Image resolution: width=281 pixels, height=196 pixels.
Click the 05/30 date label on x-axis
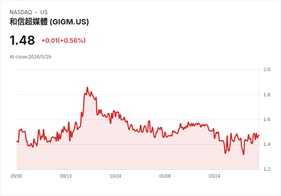(x=16, y=176)
